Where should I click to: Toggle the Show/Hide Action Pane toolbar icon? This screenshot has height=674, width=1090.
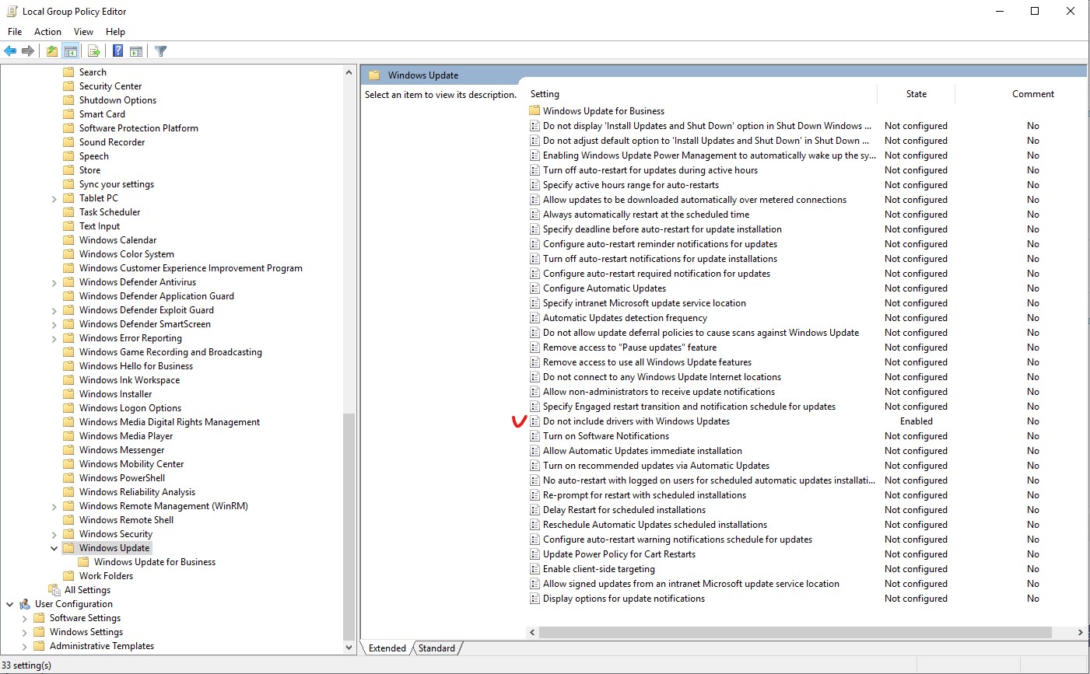pyautogui.click(x=136, y=51)
